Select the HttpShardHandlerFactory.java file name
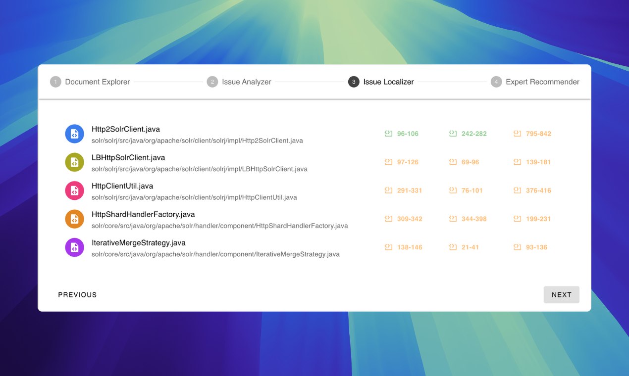 [143, 214]
